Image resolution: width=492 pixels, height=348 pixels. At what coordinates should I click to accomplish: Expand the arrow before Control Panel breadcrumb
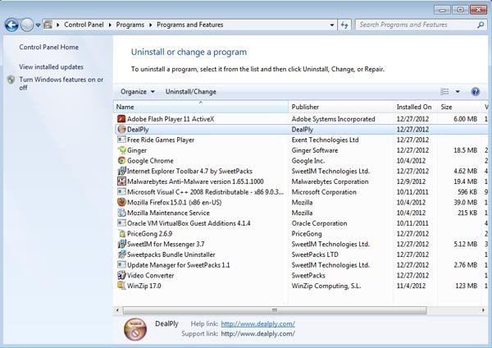click(57, 25)
